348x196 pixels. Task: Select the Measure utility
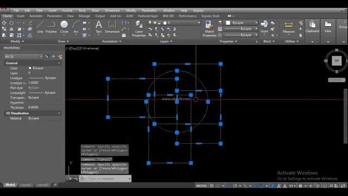click(289, 27)
